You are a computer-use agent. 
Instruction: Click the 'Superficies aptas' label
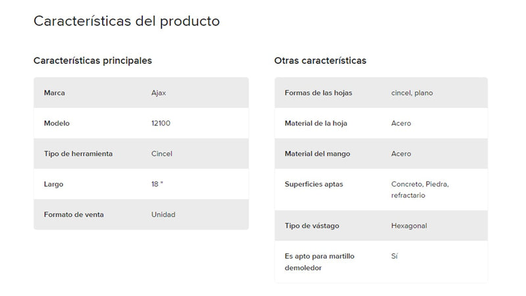click(x=314, y=184)
